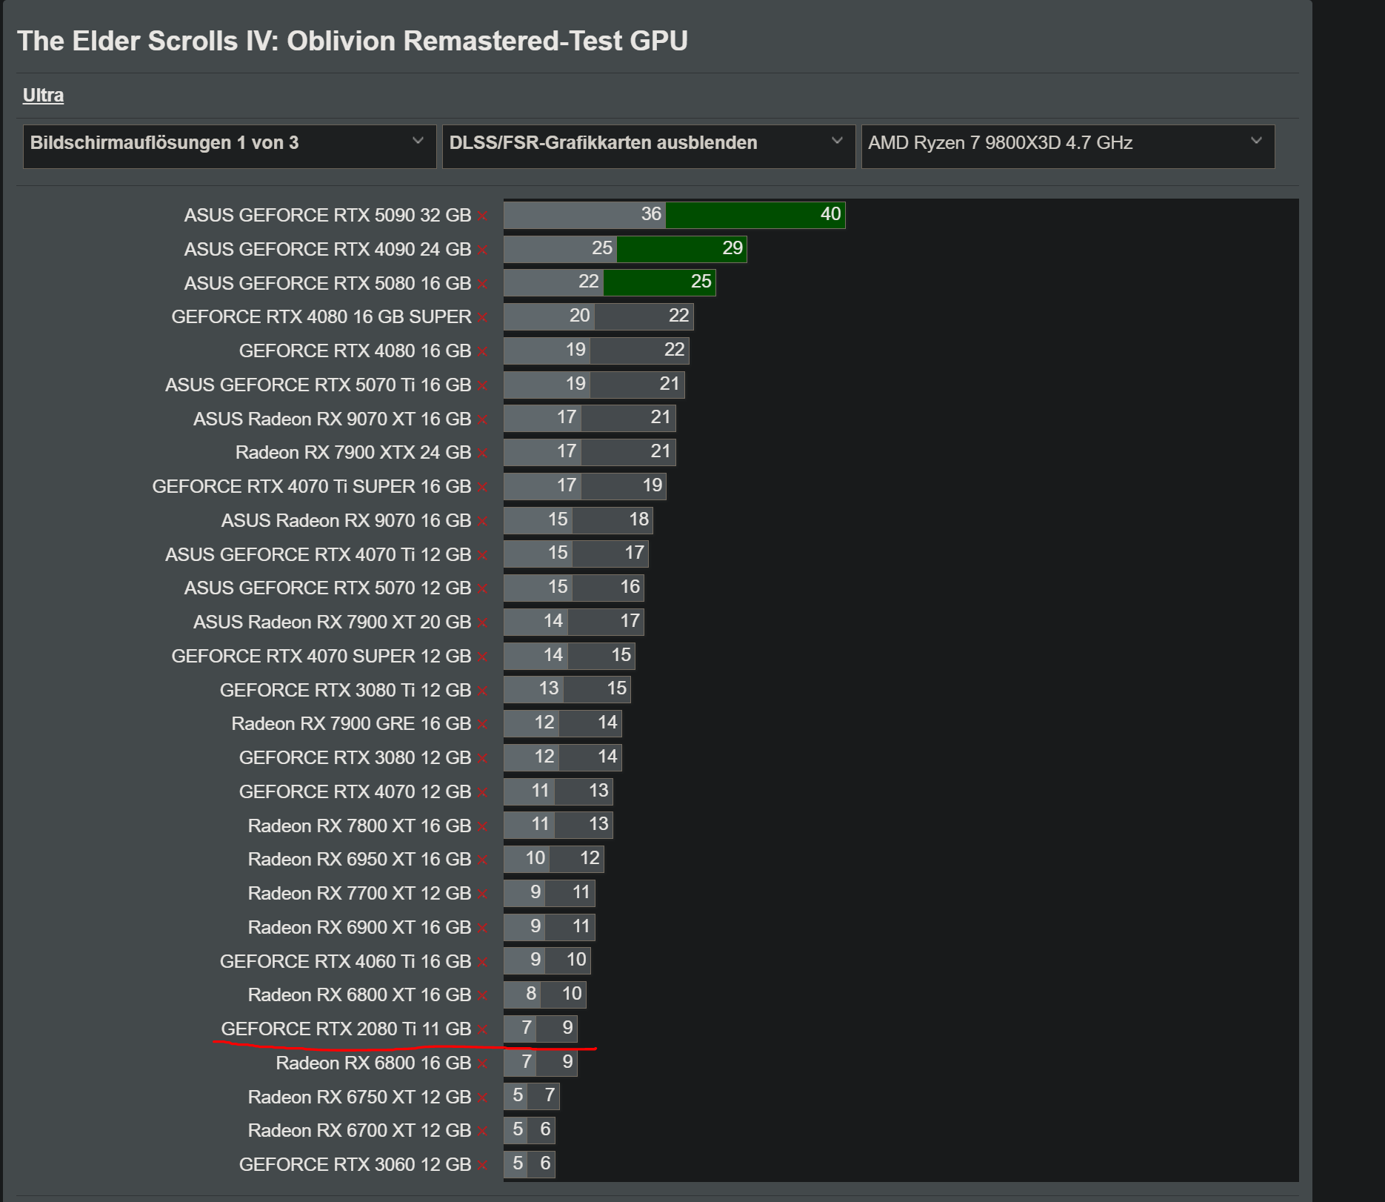Click X beside Radeon RX 6800 XT 16 GB
Viewport: 1385px width, 1202px height.
[483, 996]
